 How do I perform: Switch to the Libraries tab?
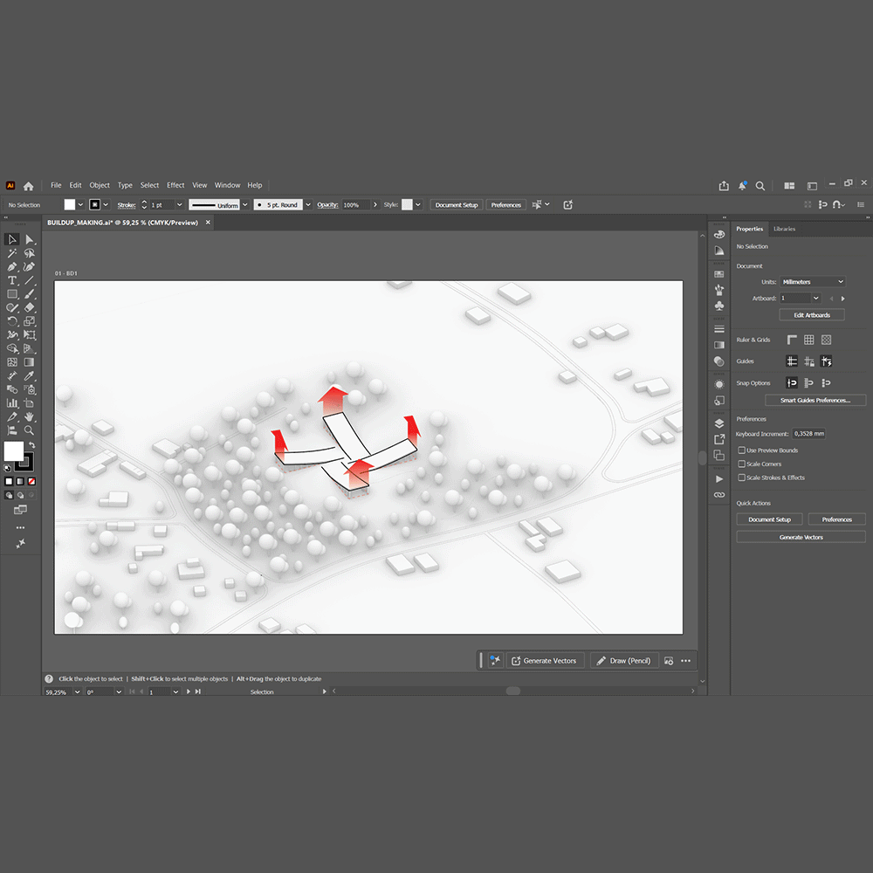tap(784, 229)
